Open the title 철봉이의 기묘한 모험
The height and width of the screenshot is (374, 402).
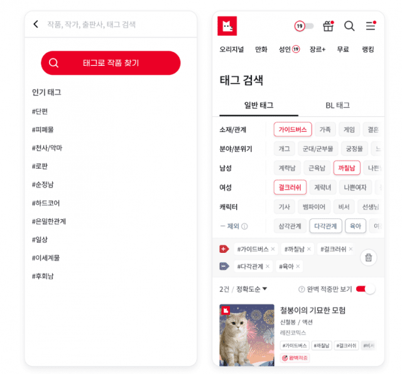[x=313, y=310]
